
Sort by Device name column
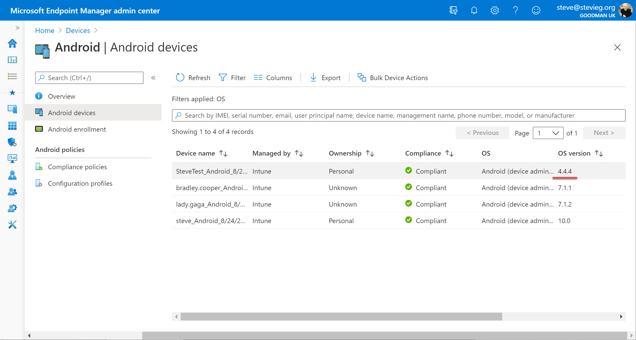pos(202,154)
